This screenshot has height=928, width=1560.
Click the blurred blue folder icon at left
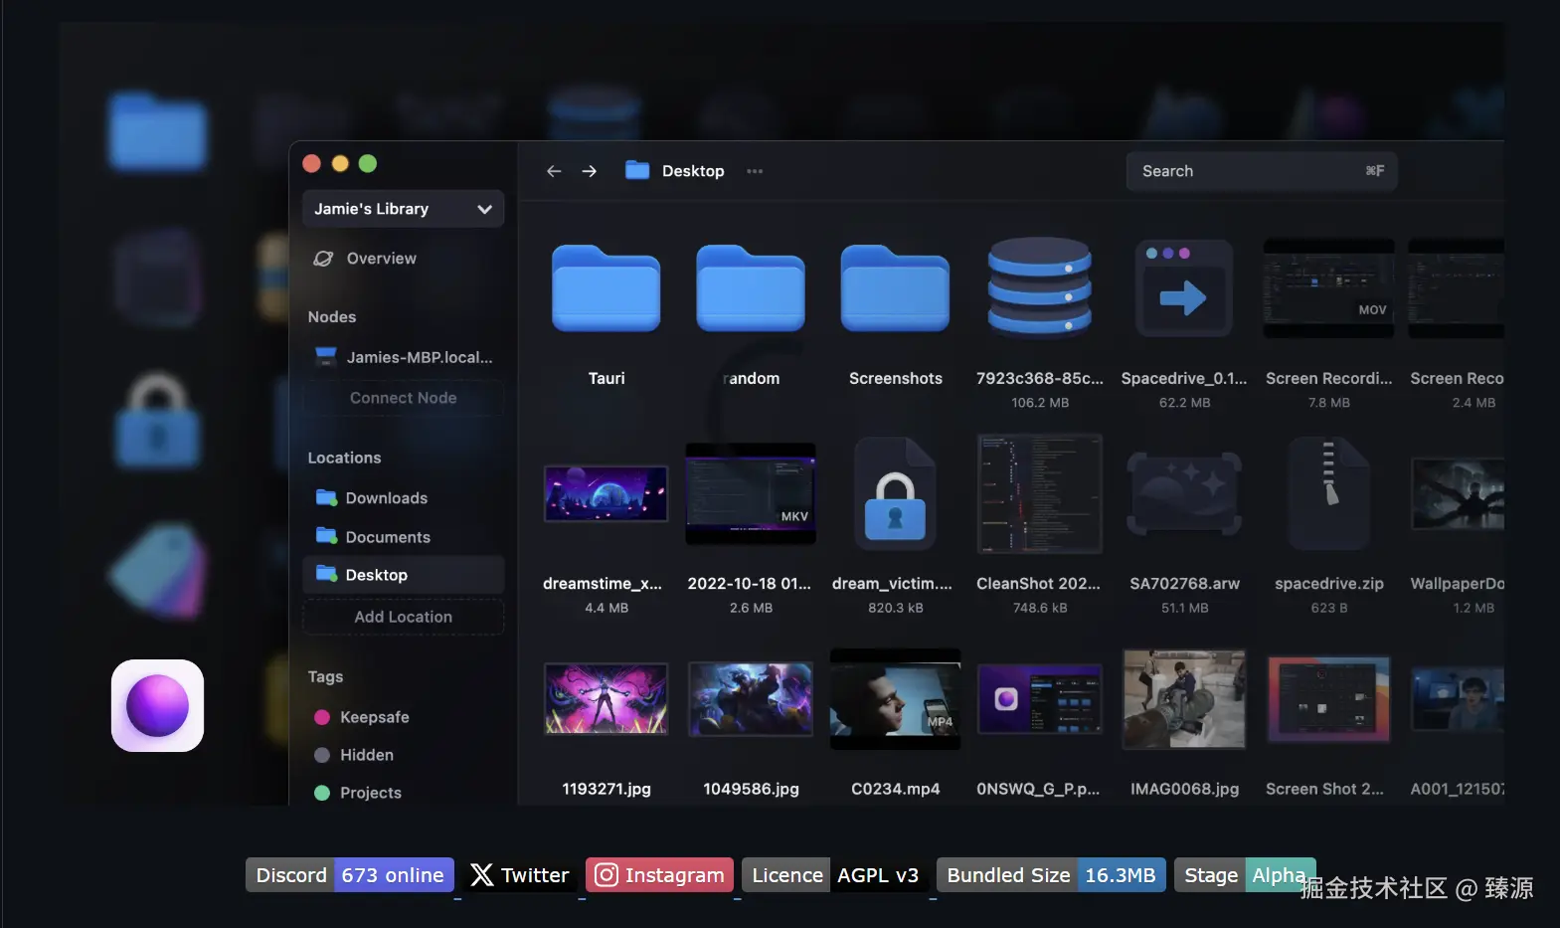click(157, 131)
